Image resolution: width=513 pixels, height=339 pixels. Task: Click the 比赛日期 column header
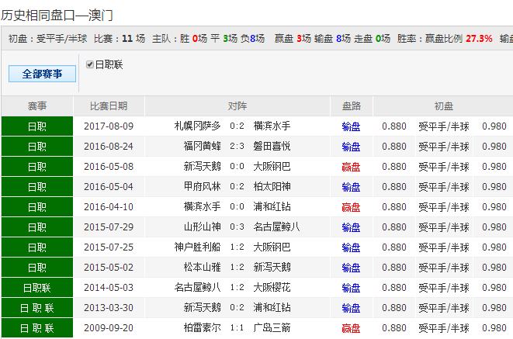click(x=109, y=106)
